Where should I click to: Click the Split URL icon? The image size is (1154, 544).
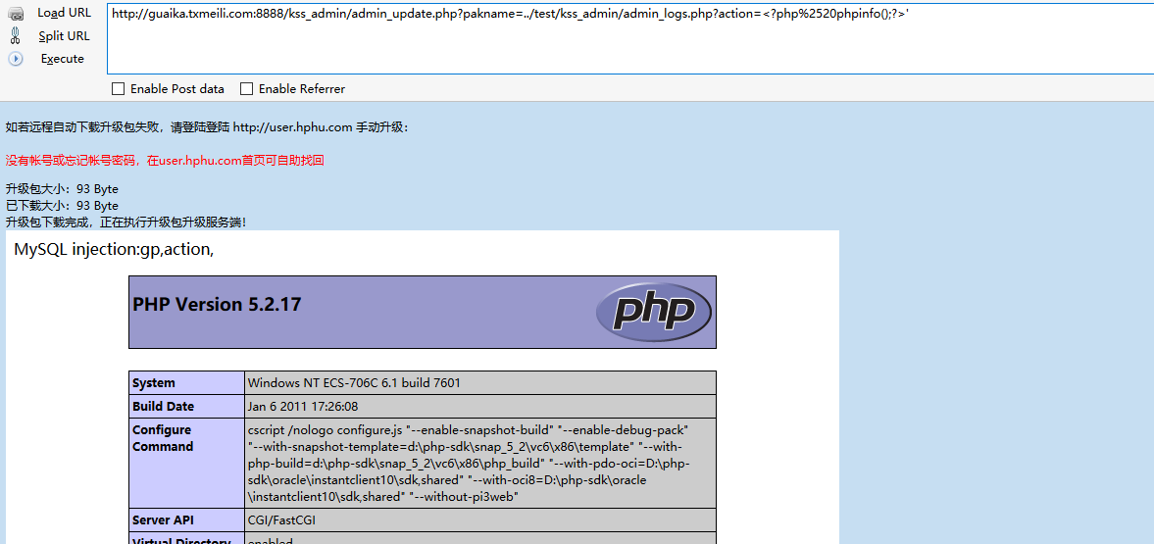pos(16,36)
